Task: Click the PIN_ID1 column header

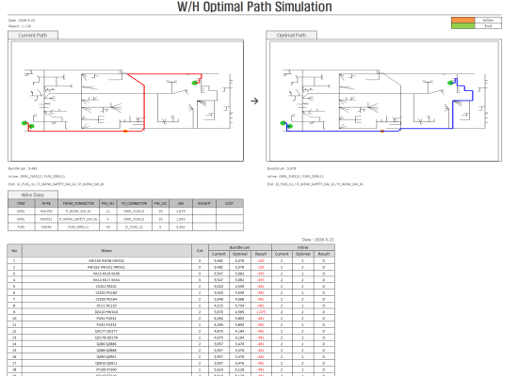Action: (x=108, y=203)
